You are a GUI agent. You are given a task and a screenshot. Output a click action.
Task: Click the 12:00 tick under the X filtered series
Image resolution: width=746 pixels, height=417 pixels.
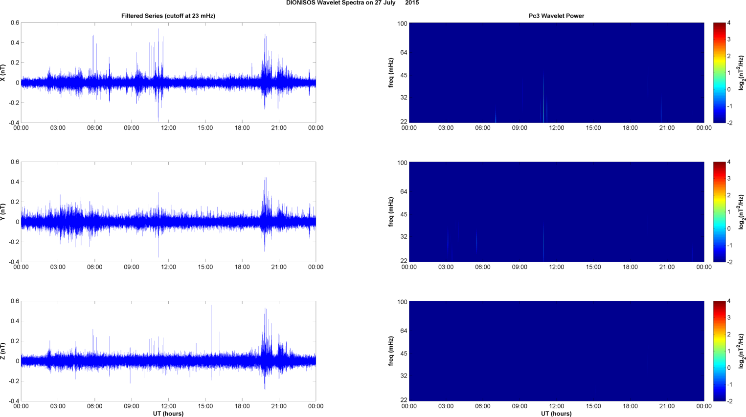168,128
